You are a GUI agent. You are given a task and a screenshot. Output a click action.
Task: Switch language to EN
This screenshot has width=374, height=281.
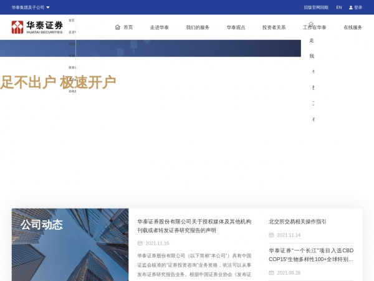(339, 7)
